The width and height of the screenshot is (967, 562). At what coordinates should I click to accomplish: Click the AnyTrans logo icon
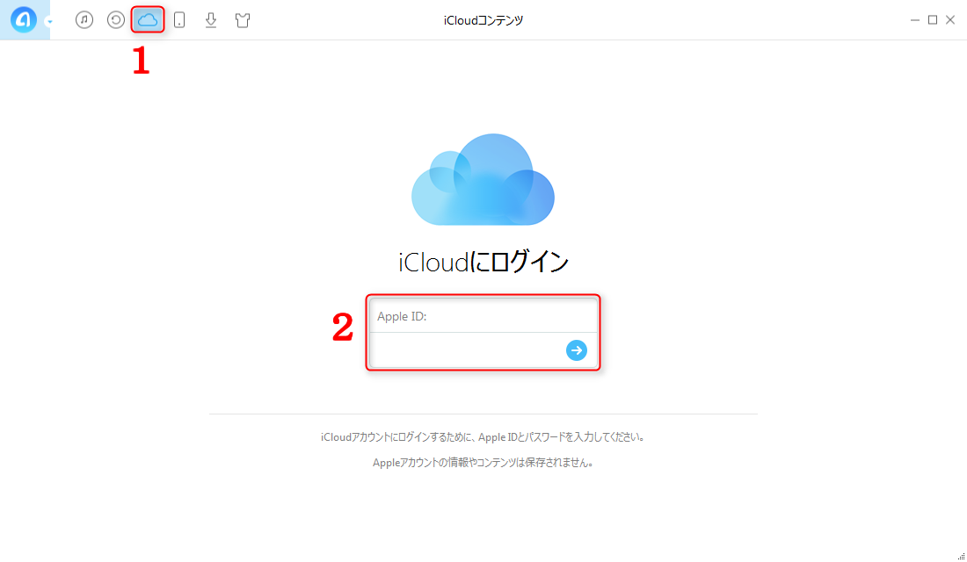click(x=24, y=19)
